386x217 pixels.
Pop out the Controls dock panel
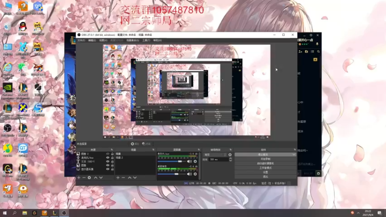click(295, 149)
